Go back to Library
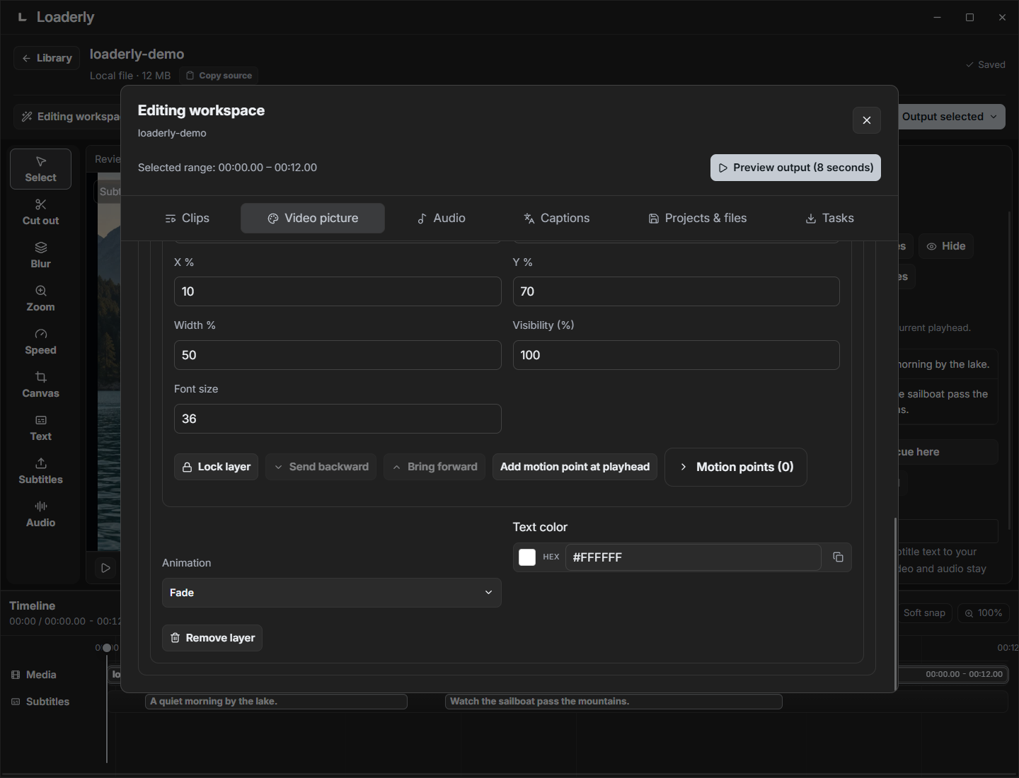 (47, 58)
